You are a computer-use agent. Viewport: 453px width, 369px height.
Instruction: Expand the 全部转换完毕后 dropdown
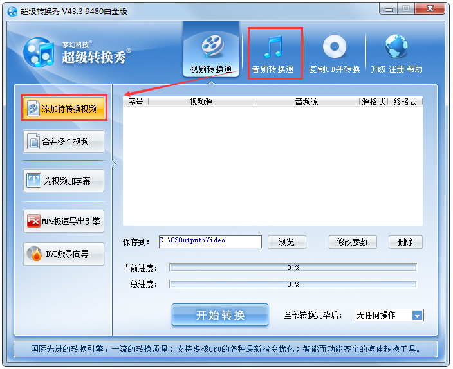tap(417, 315)
